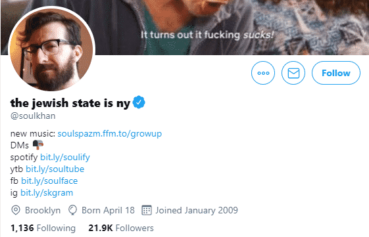
Task: Click the display name 'the jewish state is ny'
Action: pyautogui.click(x=70, y=103)
